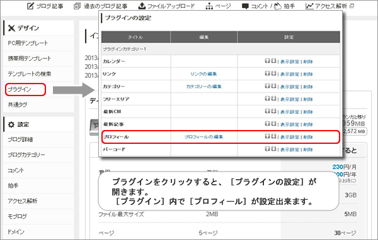
Task: Click the ファイルアップロード upload icon
Action: point(142,6)
